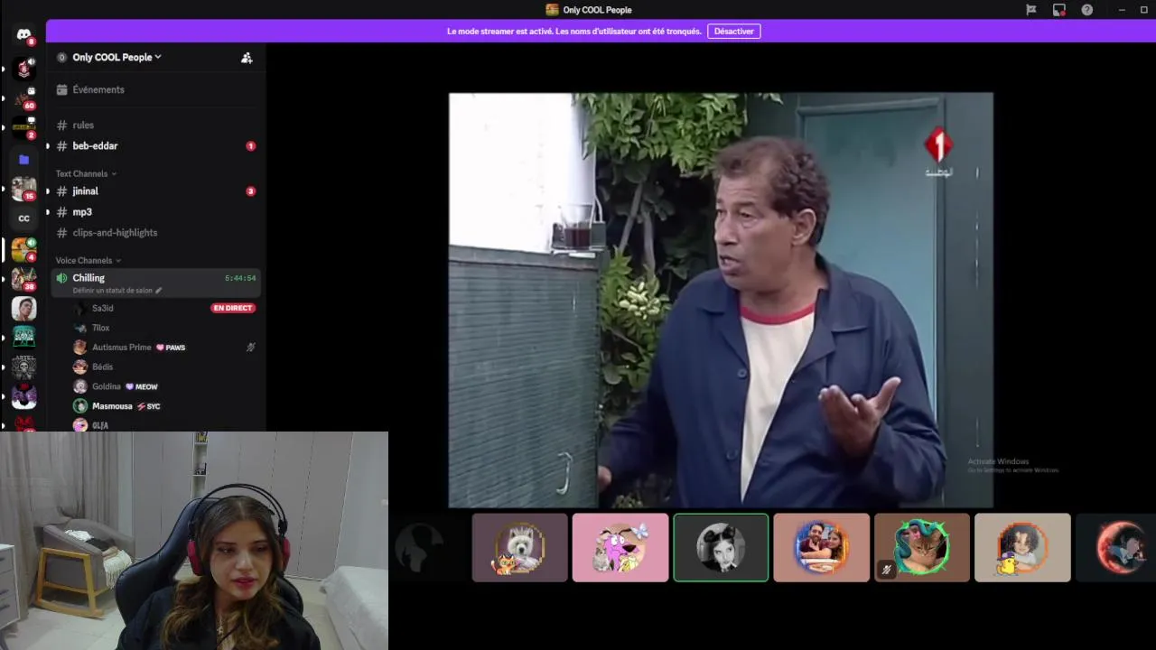Open the CC server icon
Viewport: 1156px width, 650px height.
point(23,218)
